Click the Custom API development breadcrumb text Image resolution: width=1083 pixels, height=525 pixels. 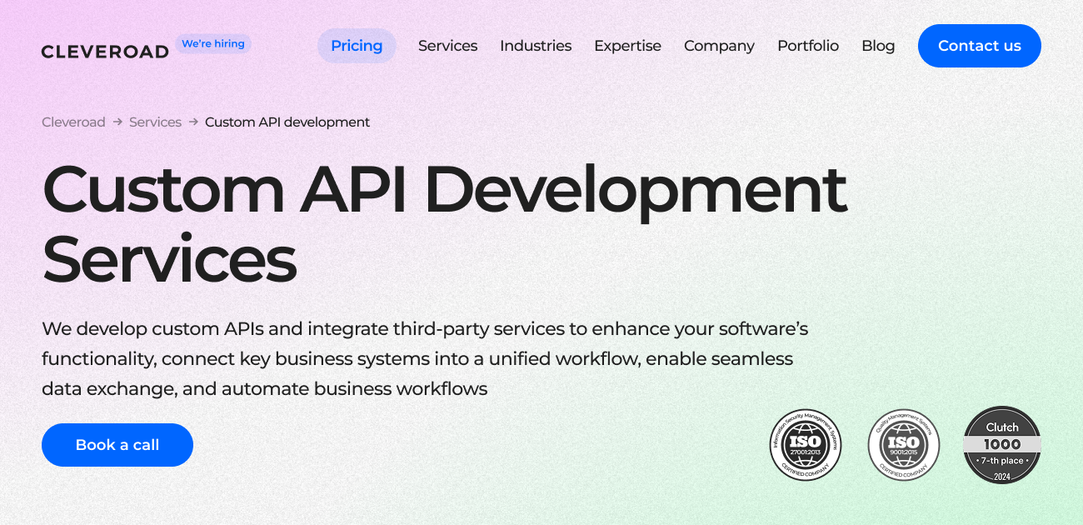coord(287,122)
